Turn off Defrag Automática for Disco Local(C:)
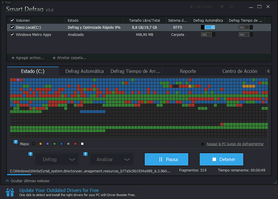 coord(208,27)
